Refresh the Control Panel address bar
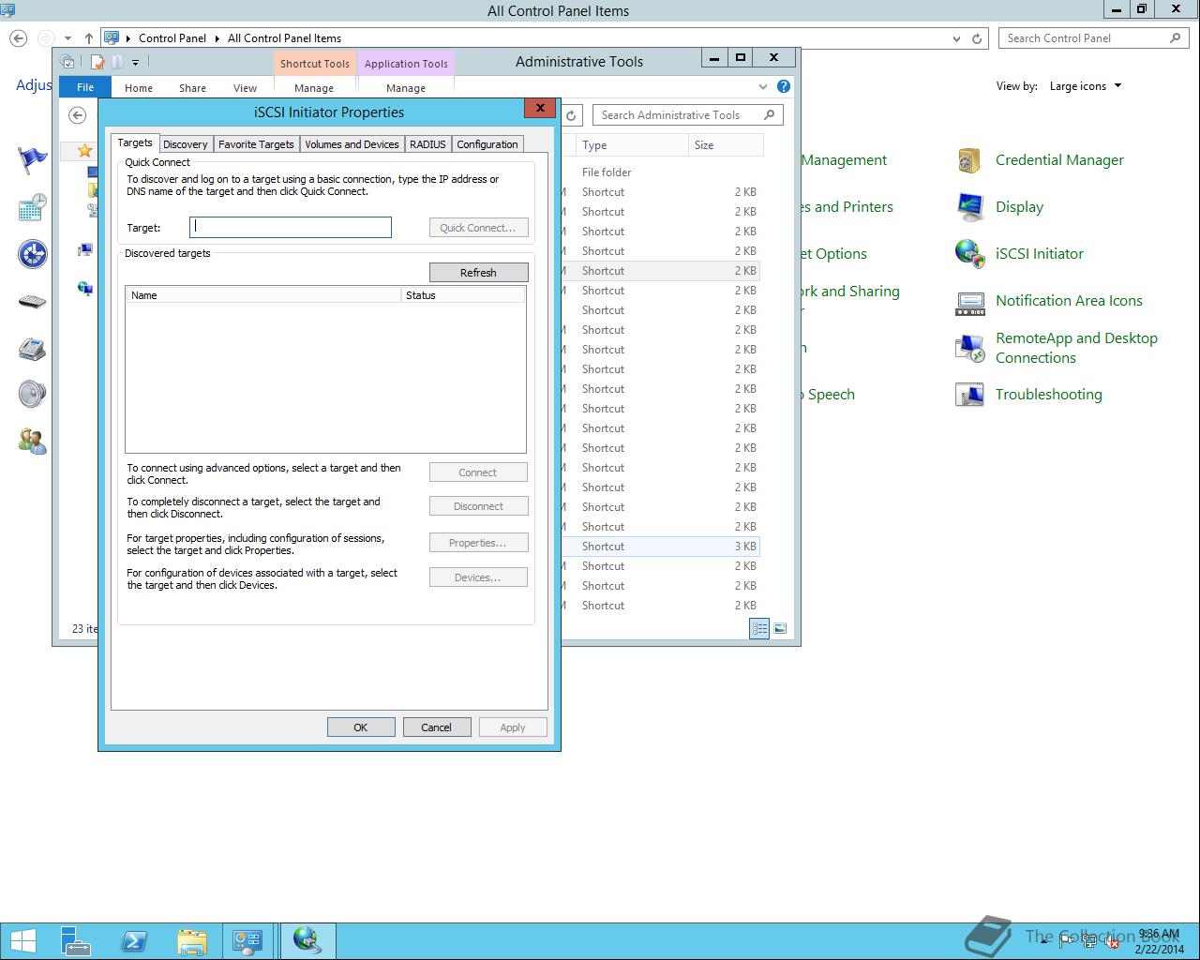The height and width of the screenshot is (960, 1200). (977, 38)
